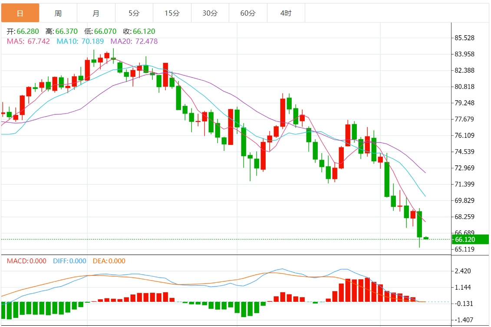Click the MA5: 67.742 label

[x=28, y=41]
